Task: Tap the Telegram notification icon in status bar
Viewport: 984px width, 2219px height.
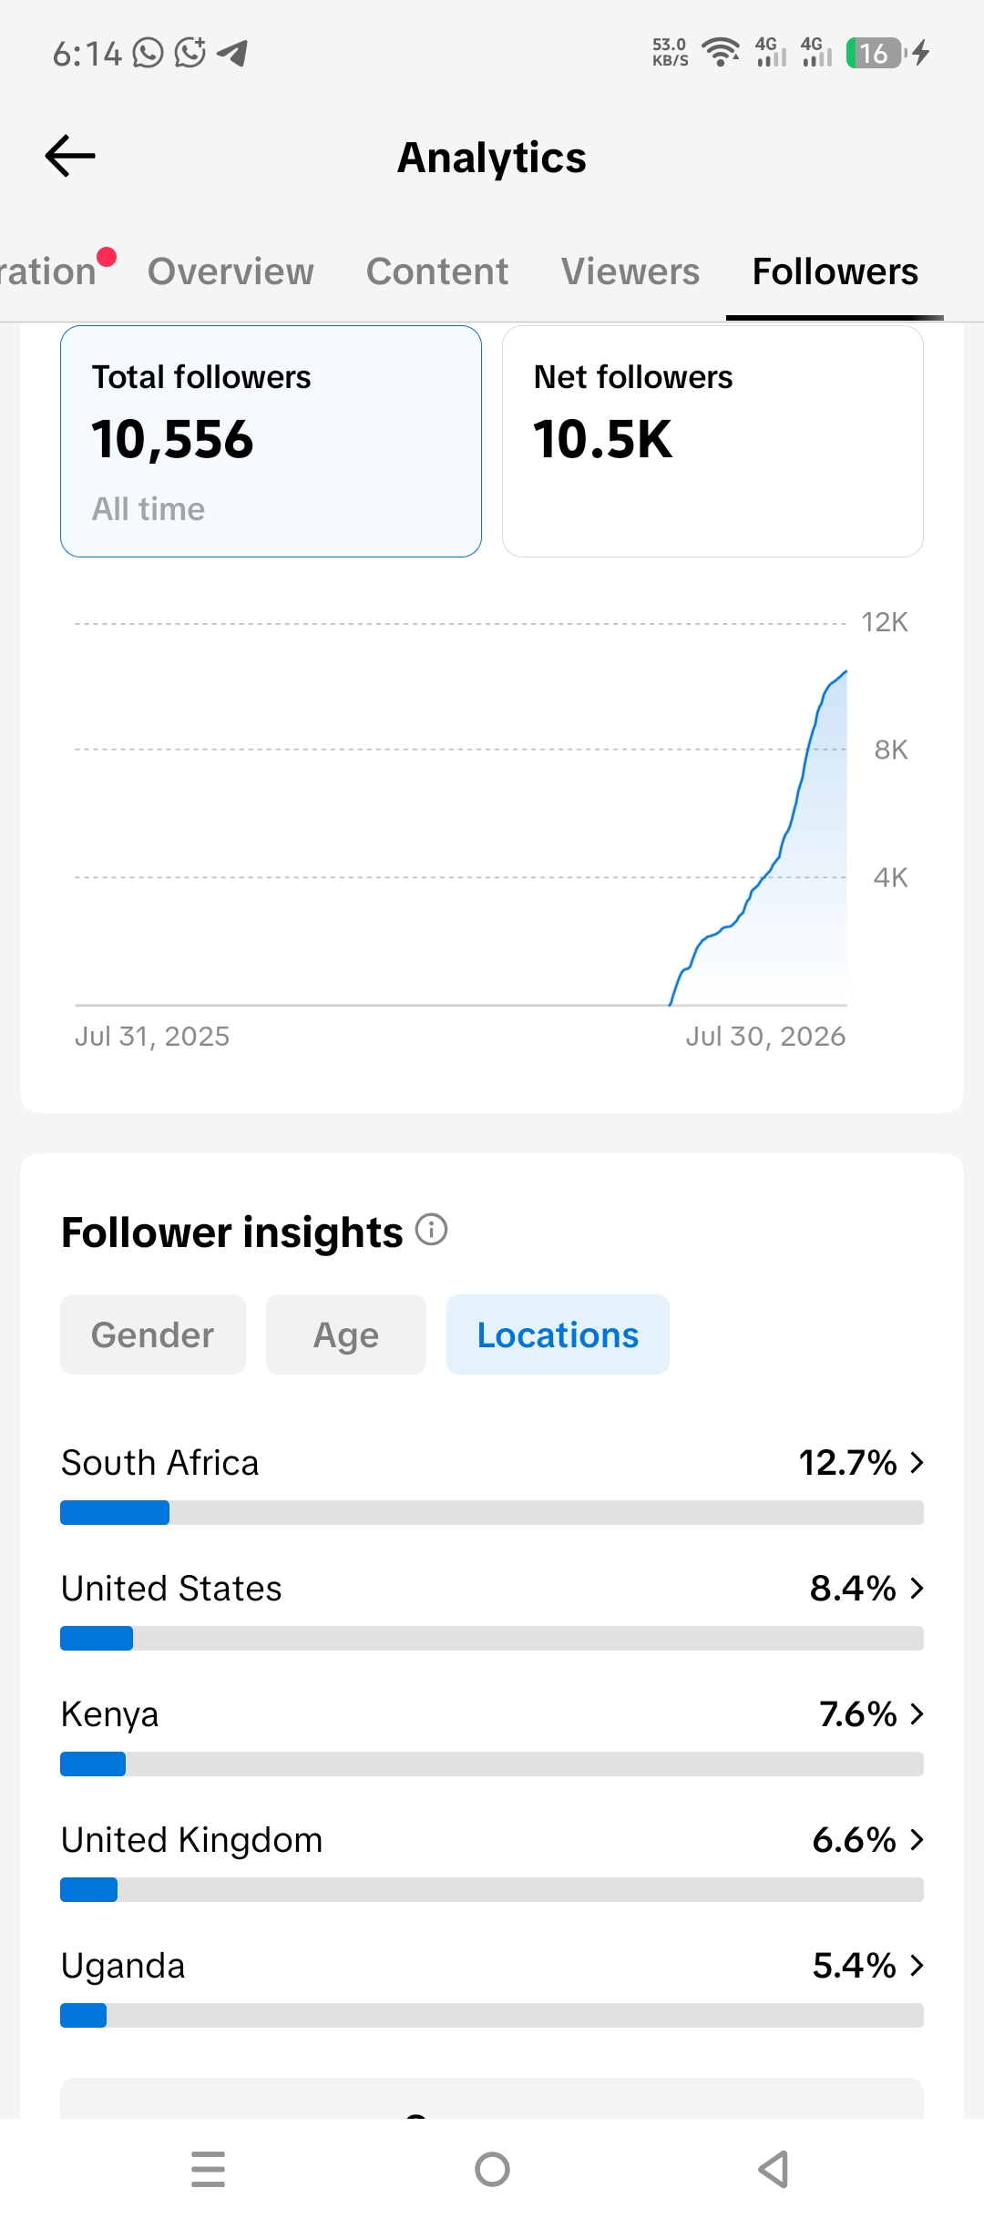Action: [233, 53]
